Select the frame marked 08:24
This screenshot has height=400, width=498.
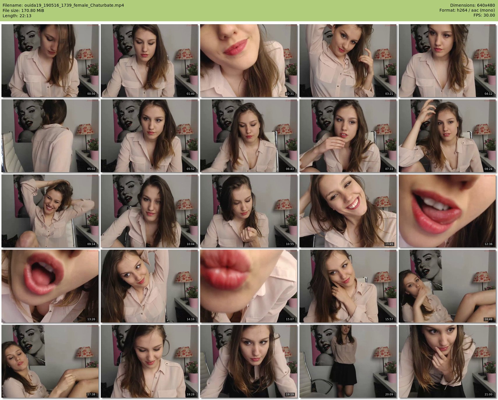pos(447,136)
